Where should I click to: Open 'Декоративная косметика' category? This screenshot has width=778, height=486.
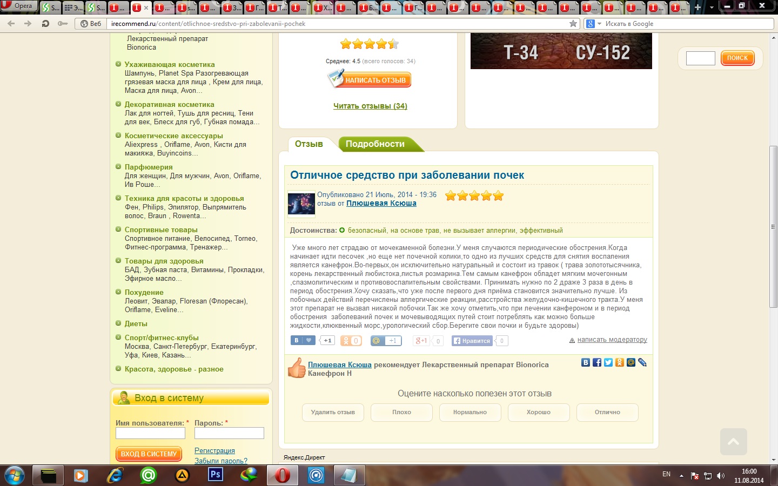pos(170,104)
